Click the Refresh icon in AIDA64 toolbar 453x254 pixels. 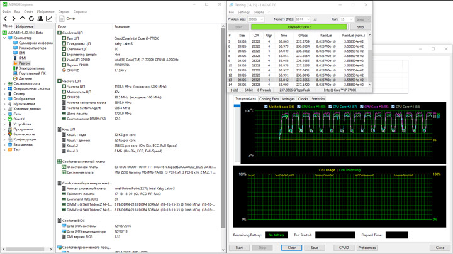pos(31,19)
